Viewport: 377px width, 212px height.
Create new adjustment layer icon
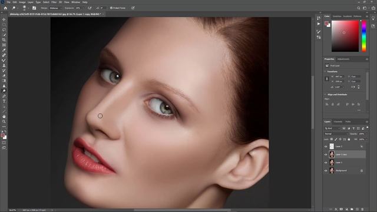coord(346,210)
